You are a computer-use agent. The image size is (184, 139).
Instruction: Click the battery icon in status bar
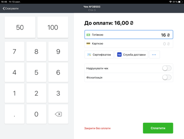tap(180, 2)
